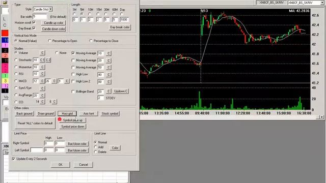
Task: Toggle the Day Break checkbox
Action: [x=34, y=28]
